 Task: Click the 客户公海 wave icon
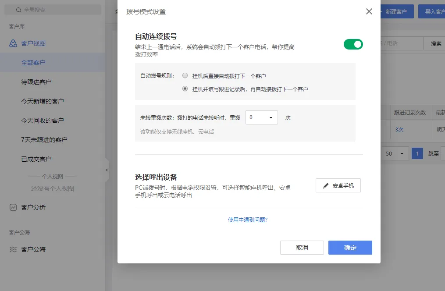pyautogui.click(x=13, y=249)
